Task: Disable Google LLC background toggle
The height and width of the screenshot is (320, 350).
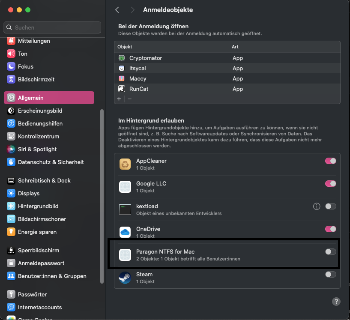Action: click(x=330, y=184)
